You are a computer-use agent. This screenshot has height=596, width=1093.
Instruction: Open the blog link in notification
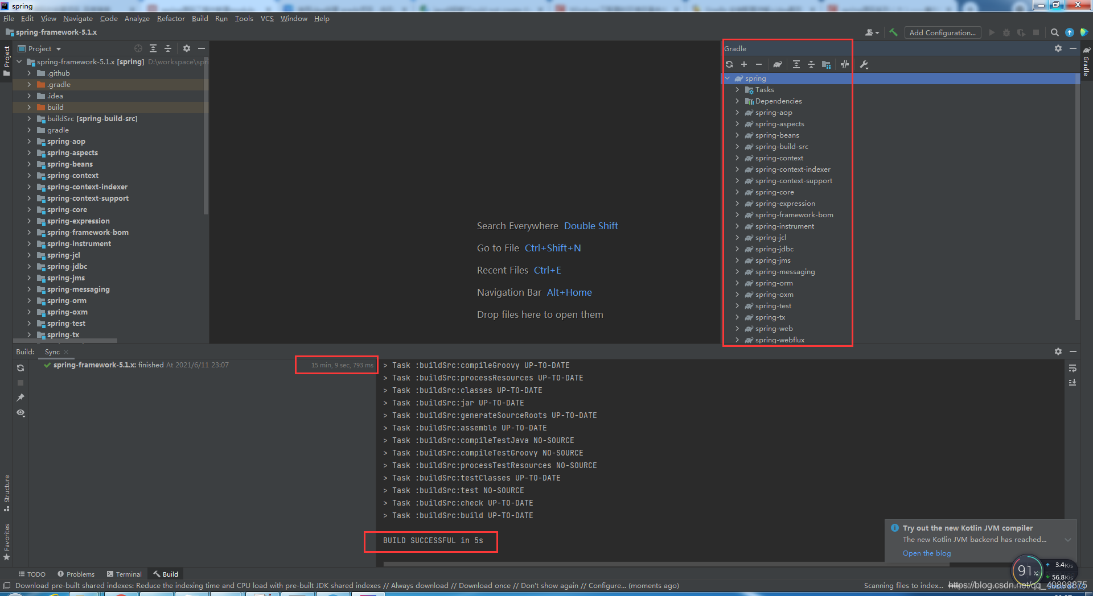click(926, 553)
